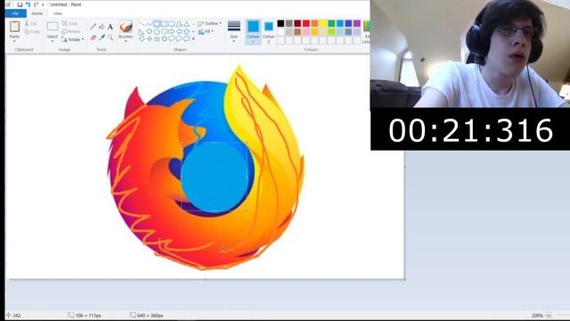The width and height of the screenshot is (570, 321).
Task: Choose the Right arrow shape
Action: click(172, 32)
